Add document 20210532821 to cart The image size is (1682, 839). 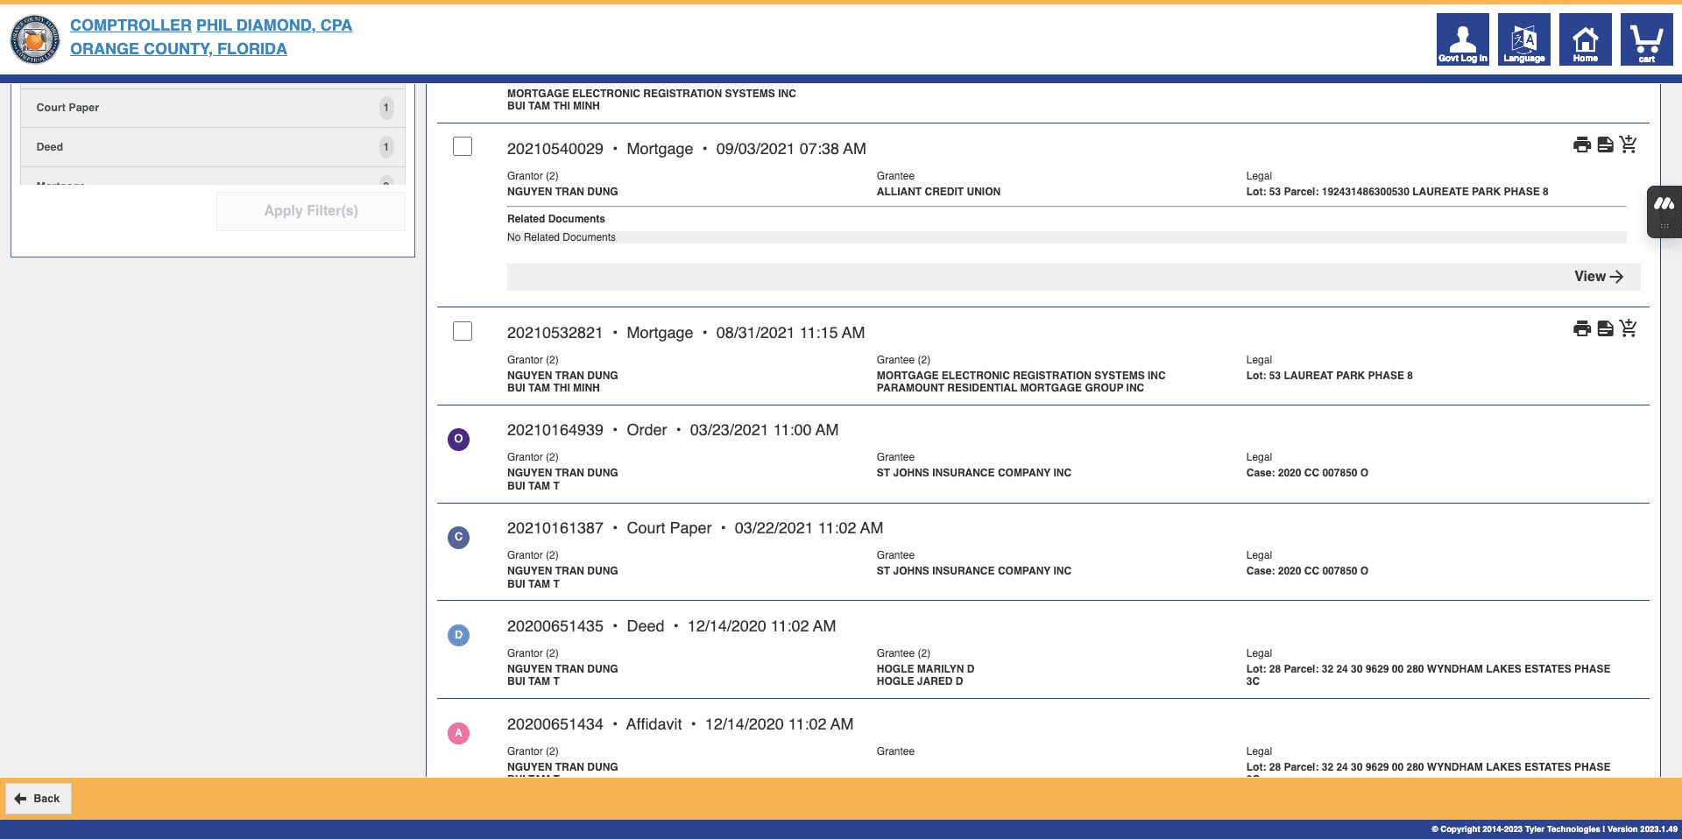pos(1629,328)
